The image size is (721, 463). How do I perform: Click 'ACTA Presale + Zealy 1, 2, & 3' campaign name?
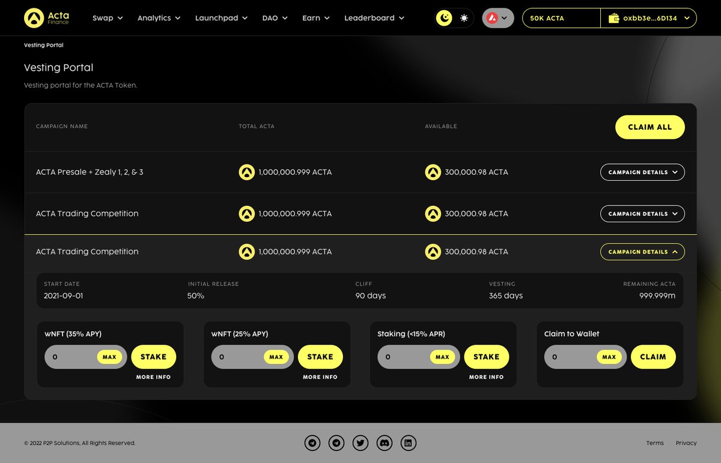click(90, 172)
